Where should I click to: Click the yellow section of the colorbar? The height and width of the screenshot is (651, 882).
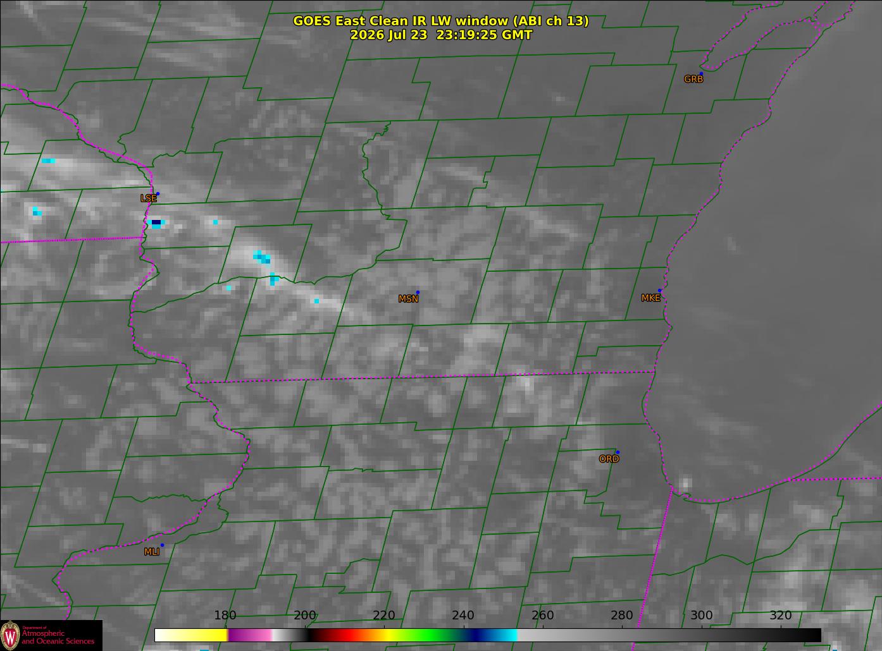[191, 635]
